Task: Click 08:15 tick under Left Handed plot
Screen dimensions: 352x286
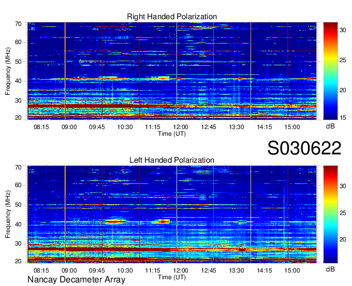Action: [41, 270]
